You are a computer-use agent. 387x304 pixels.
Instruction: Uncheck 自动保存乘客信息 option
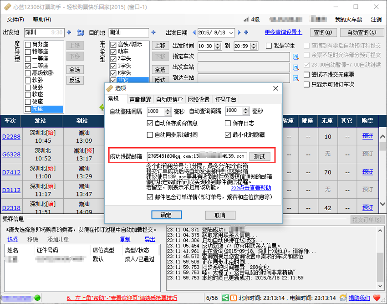[150, 123]
